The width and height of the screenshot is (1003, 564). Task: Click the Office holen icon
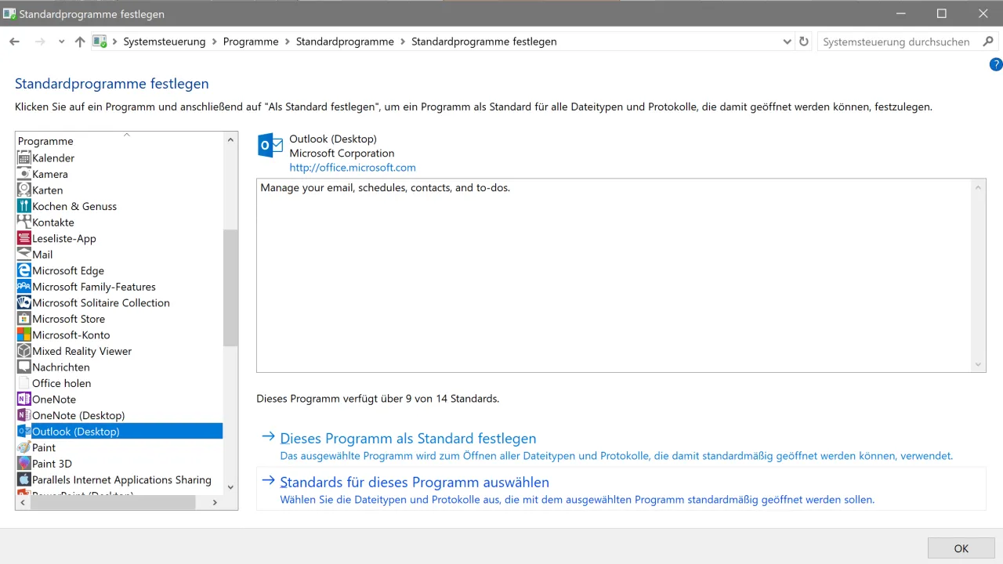24,383
